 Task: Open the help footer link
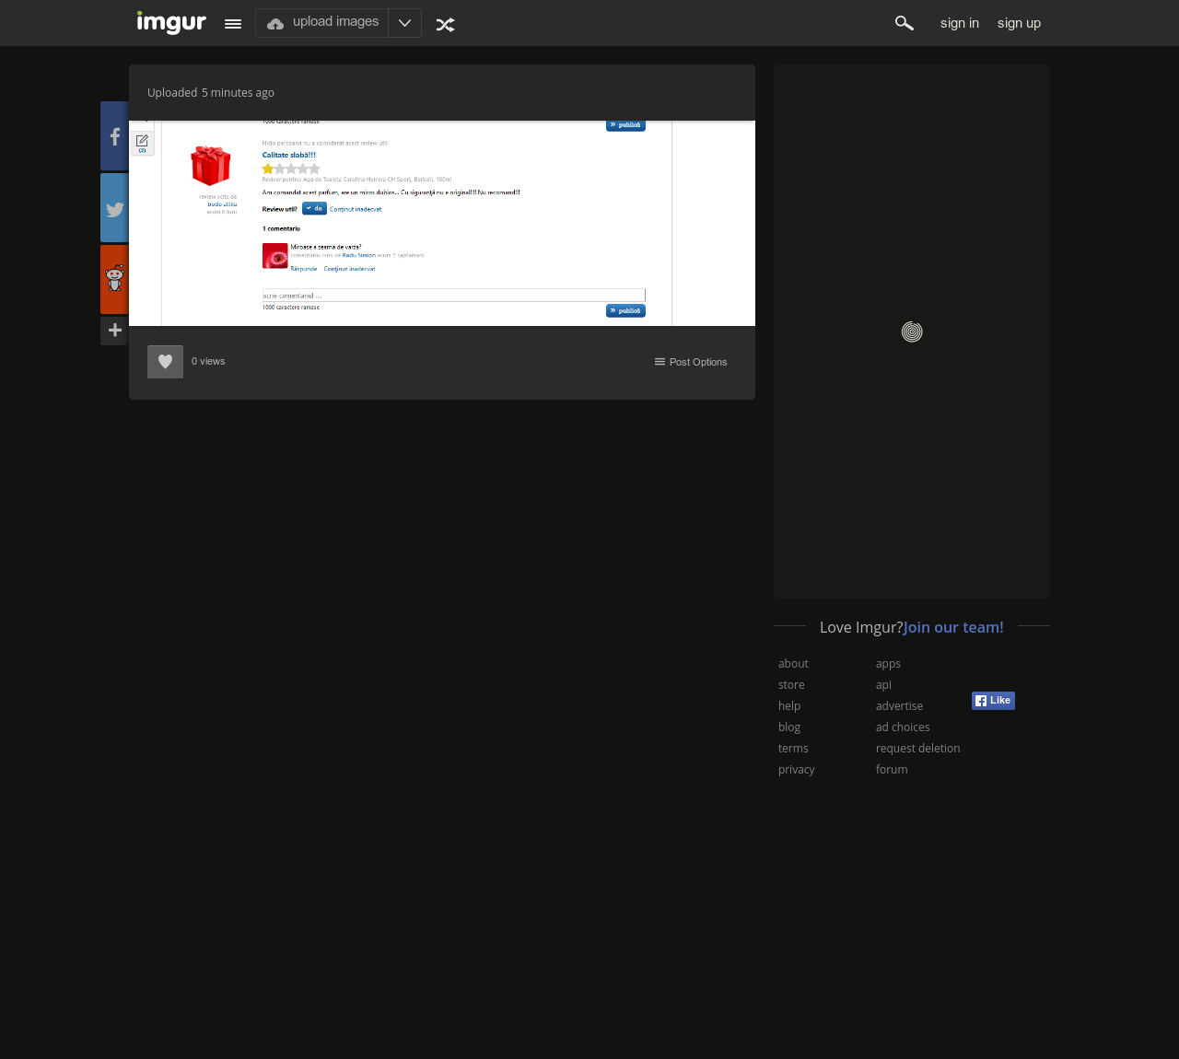(789, 706)
